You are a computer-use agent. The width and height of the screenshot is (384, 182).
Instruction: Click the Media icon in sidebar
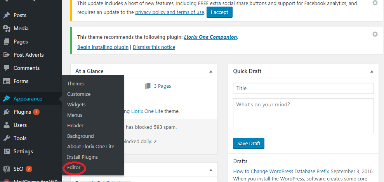6,28
